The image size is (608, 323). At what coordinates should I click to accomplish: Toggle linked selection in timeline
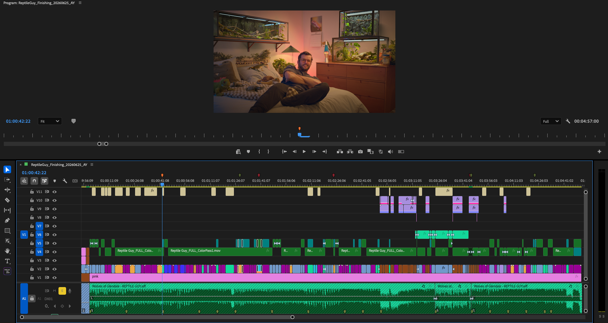pyautogui.click(x=44, y=181)
